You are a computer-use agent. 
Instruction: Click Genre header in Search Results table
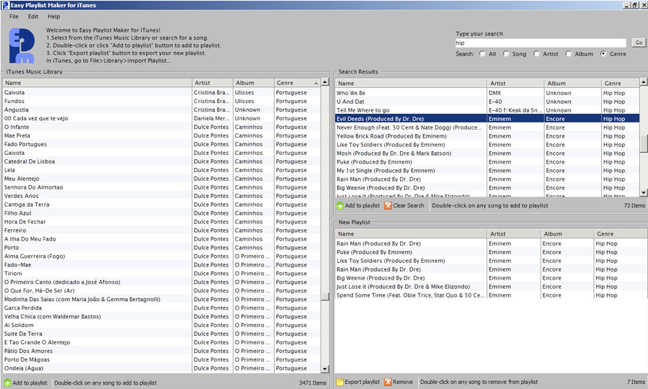[x=621, y=83]
